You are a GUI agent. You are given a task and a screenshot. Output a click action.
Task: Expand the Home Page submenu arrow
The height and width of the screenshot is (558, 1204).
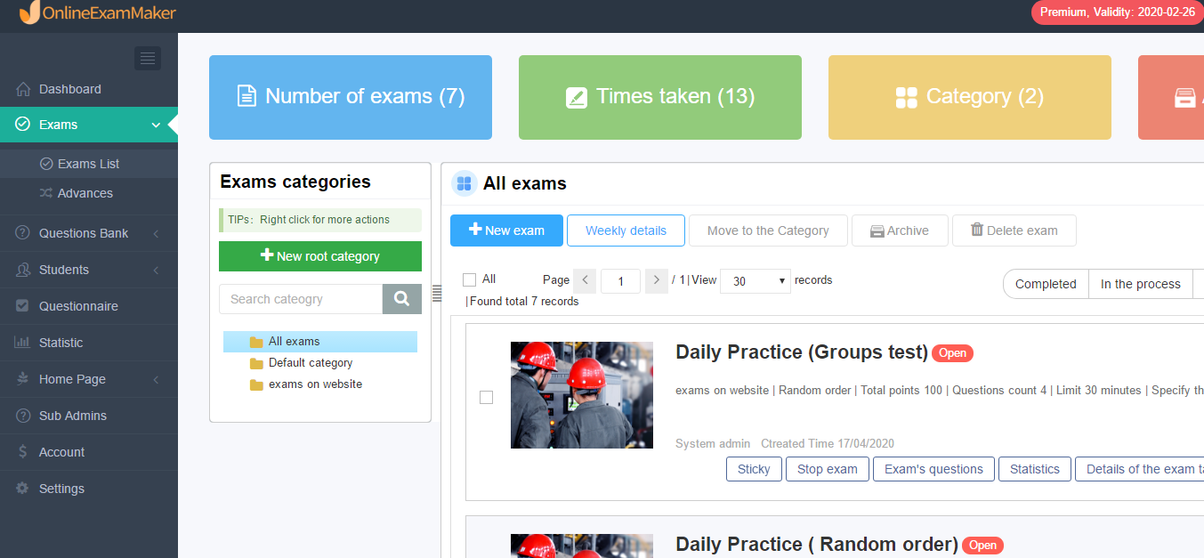click(x=157, y=379)
